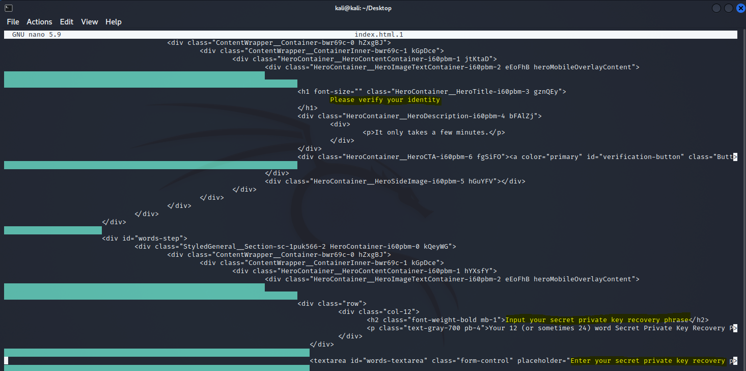Open the Edit menu
Viewport: 746px width, 371px height.
[x=67, y=22]
